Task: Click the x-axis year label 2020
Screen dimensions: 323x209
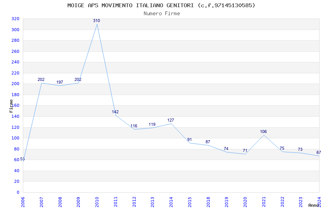Action: coord(245,202)
